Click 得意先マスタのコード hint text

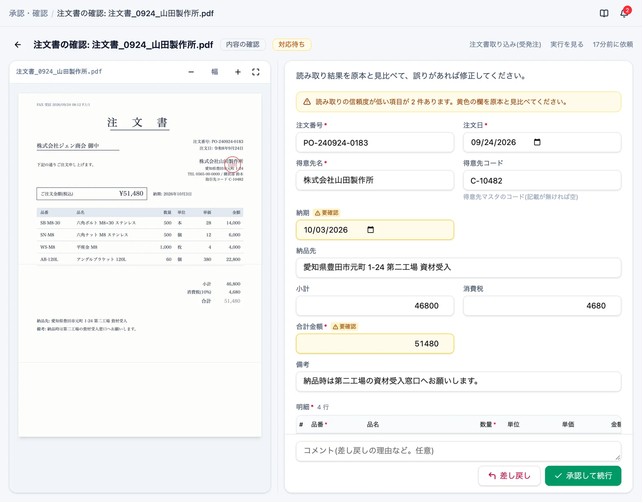click(x=520, y=197)
